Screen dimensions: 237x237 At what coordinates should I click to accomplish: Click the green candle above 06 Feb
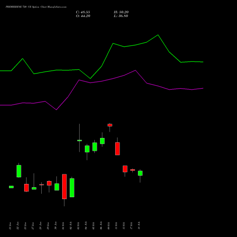[102, 141]
